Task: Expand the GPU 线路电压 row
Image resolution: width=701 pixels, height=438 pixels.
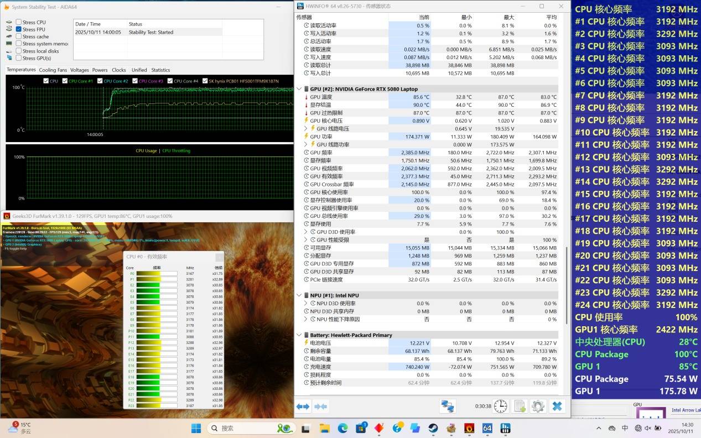Action: (307, 129)
